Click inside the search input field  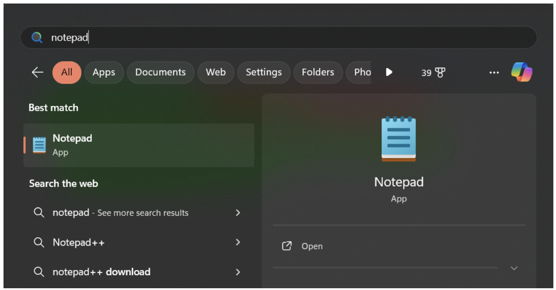tap(176, 37)
